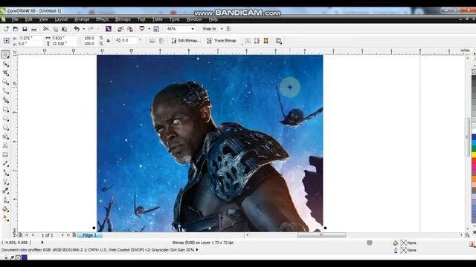Click the Export icon
This screenshot has height=267, width=476.
tap(130, 29)
